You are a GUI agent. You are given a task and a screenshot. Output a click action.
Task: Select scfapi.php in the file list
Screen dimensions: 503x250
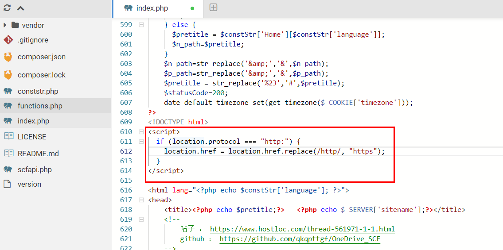click(x=35, y=169)
